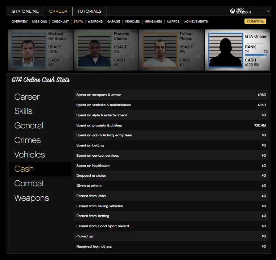Open the Crimes stats category

[x=28, y=140]
